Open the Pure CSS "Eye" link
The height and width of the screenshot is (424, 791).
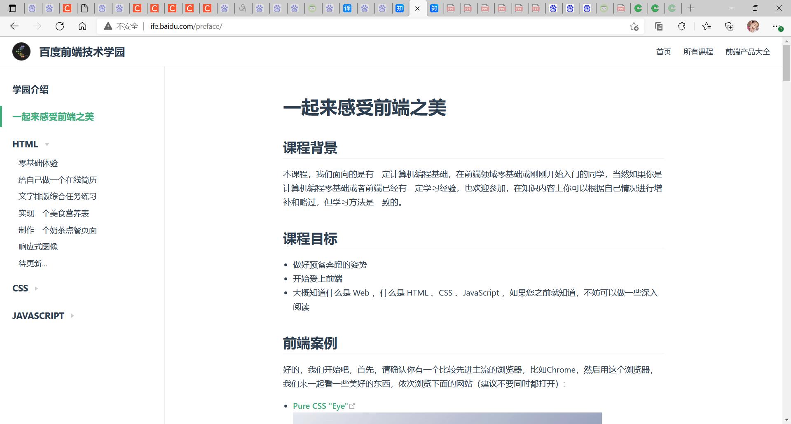coord(319,406)
